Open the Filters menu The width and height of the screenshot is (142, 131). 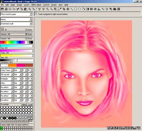tap(34, 5)
